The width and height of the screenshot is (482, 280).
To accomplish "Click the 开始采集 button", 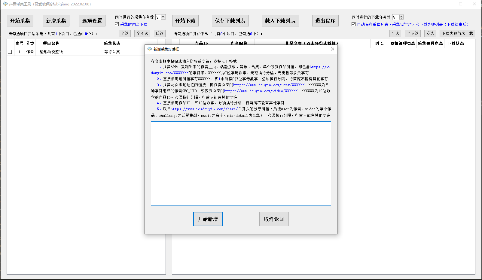I will click(20, 21).
